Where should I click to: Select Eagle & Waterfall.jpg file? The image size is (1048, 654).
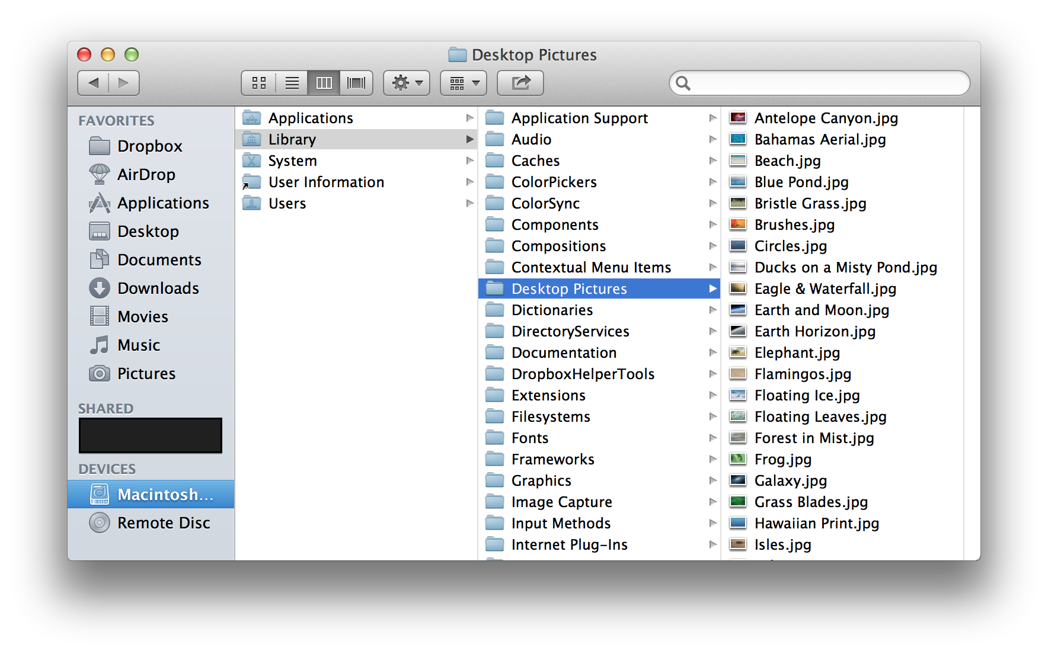click(x=842, y=288)
